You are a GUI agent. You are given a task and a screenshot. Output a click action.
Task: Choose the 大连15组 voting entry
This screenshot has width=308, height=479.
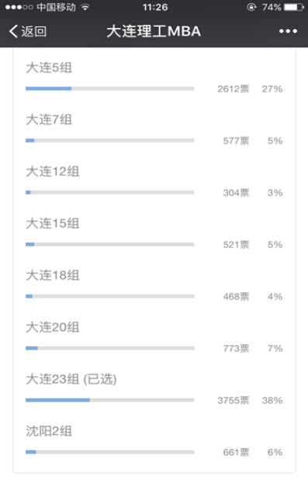click(154, 233)
